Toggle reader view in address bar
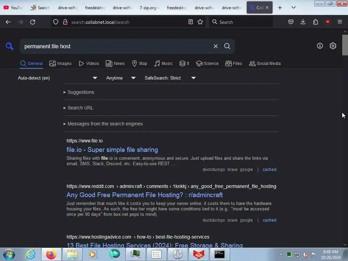The height and width of the screenshot is (261, 348). pyautogui.click(x=190, y=22)
